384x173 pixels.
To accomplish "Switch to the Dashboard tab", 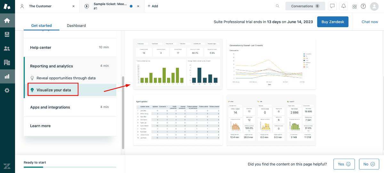I will (x=76, y=26).
